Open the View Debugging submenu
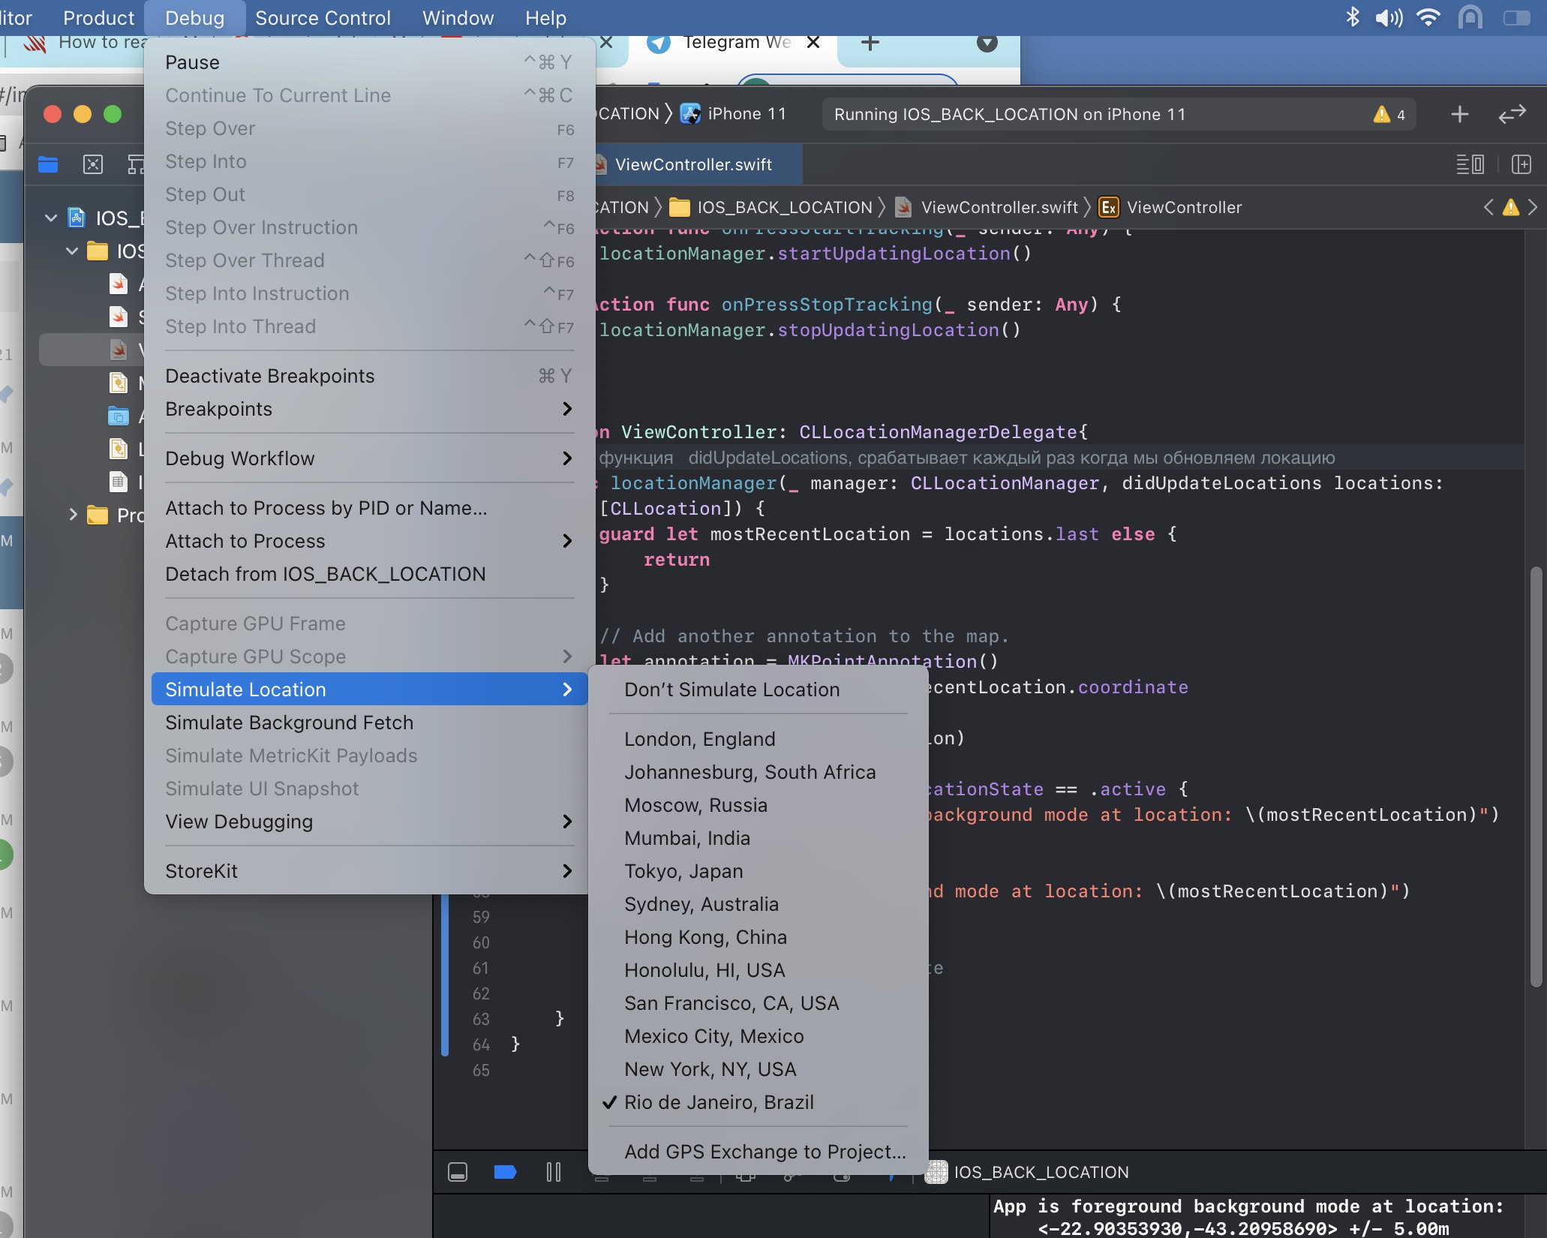The height and width of the screenshot is (1238, 1547). [369, 822]
